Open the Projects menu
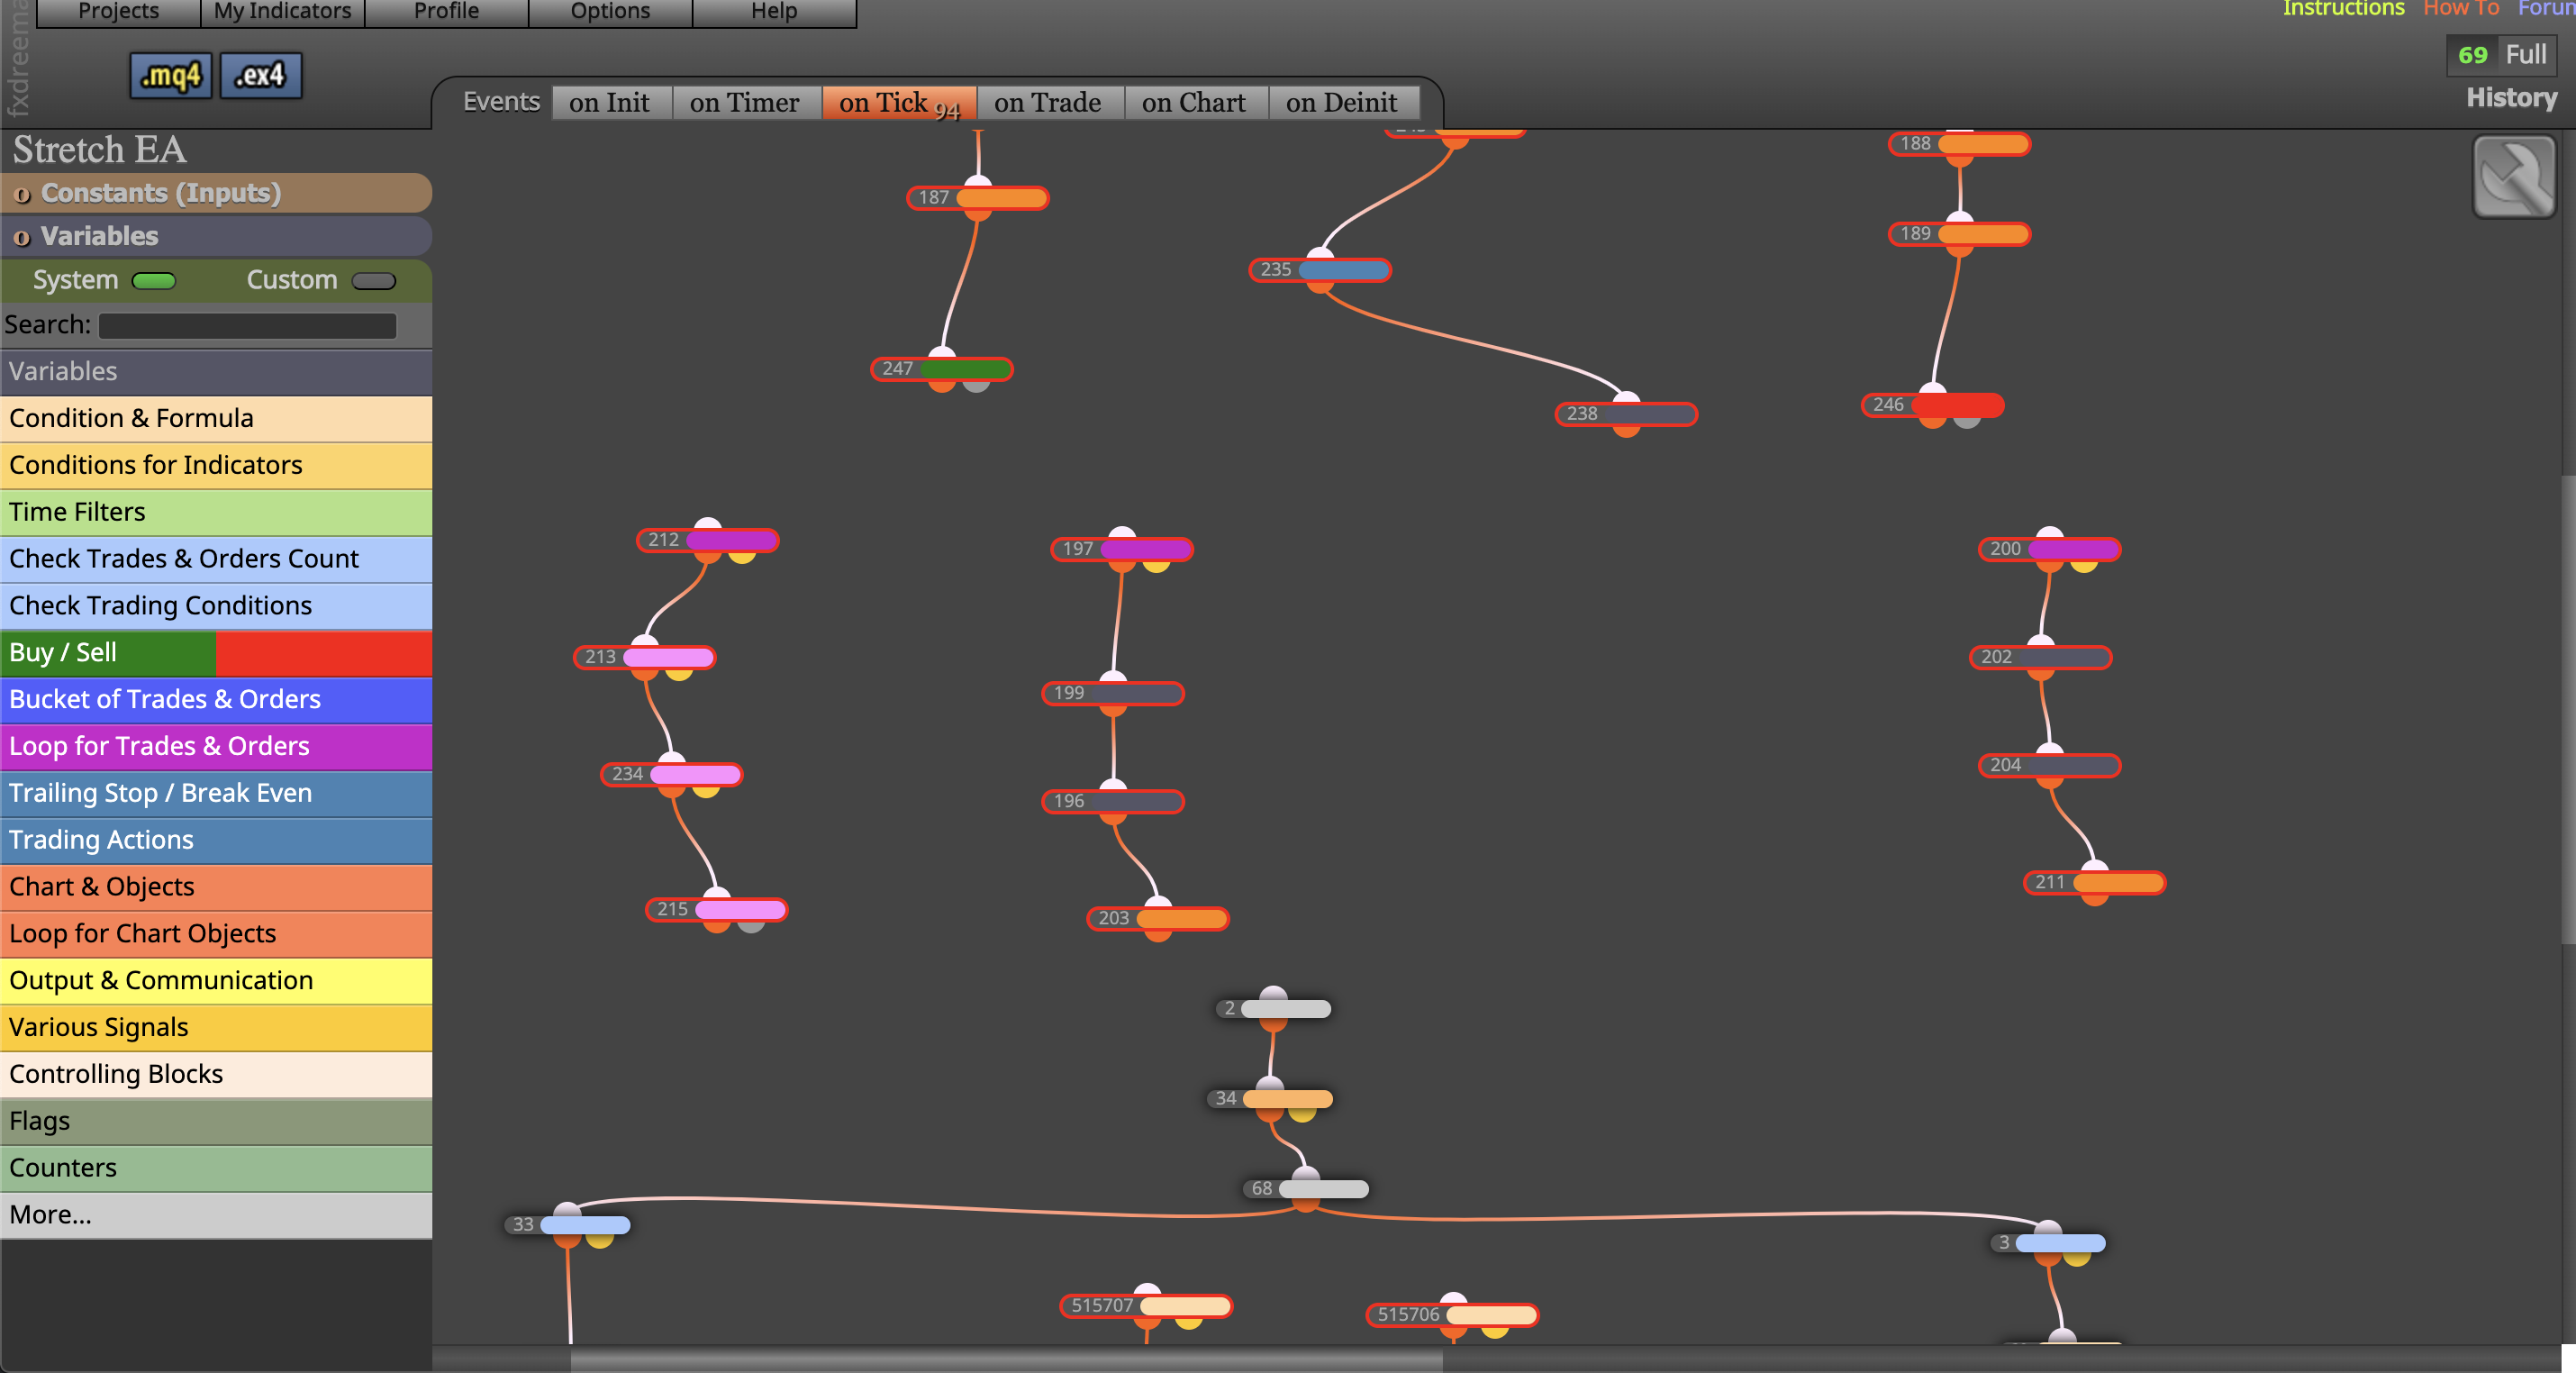 pyautogui.click(x=118, y=12)
